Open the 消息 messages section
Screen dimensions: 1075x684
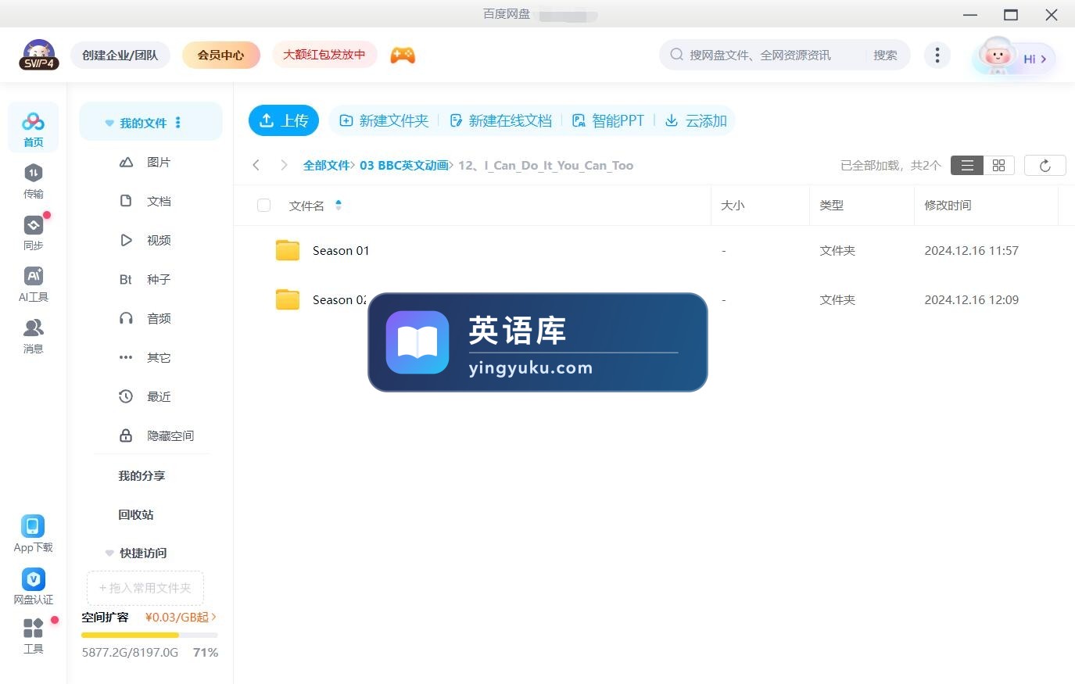click(33, 335)
